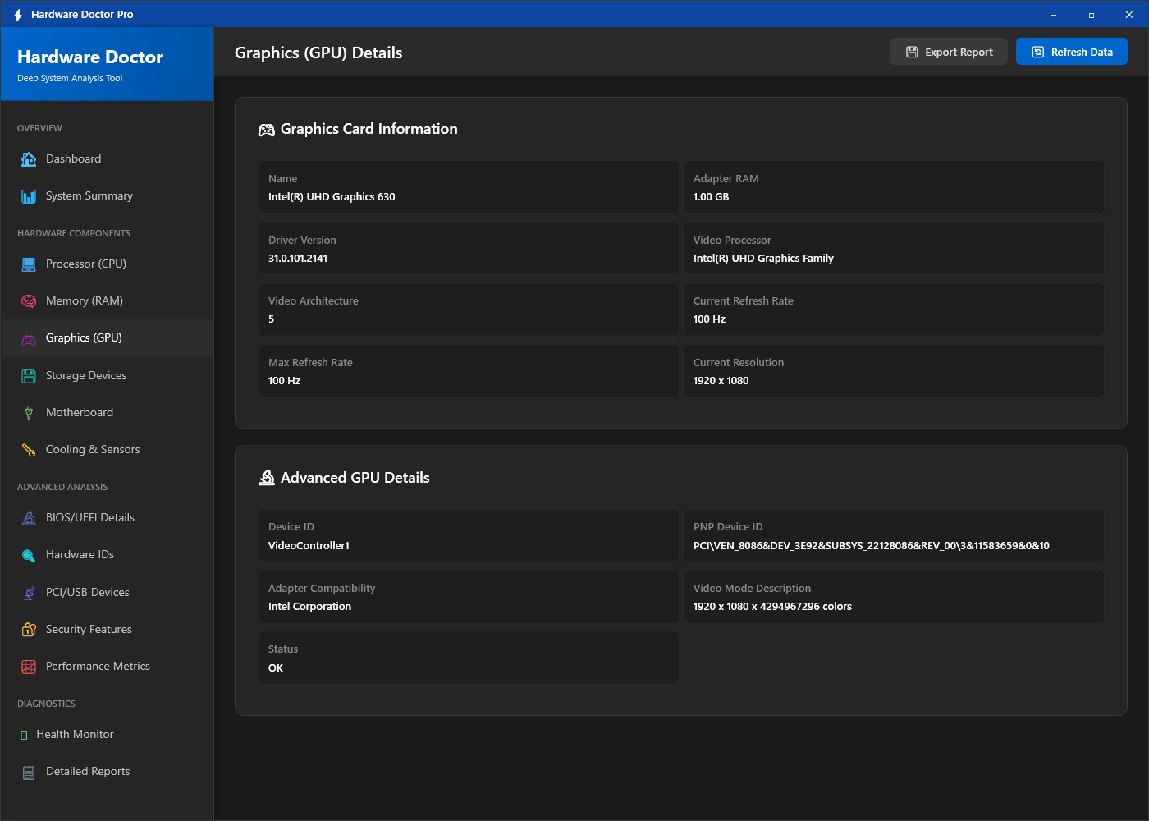
Task: Click the BIOS/UEFI Details microscope icon
Action: click(x=29, y=518)
